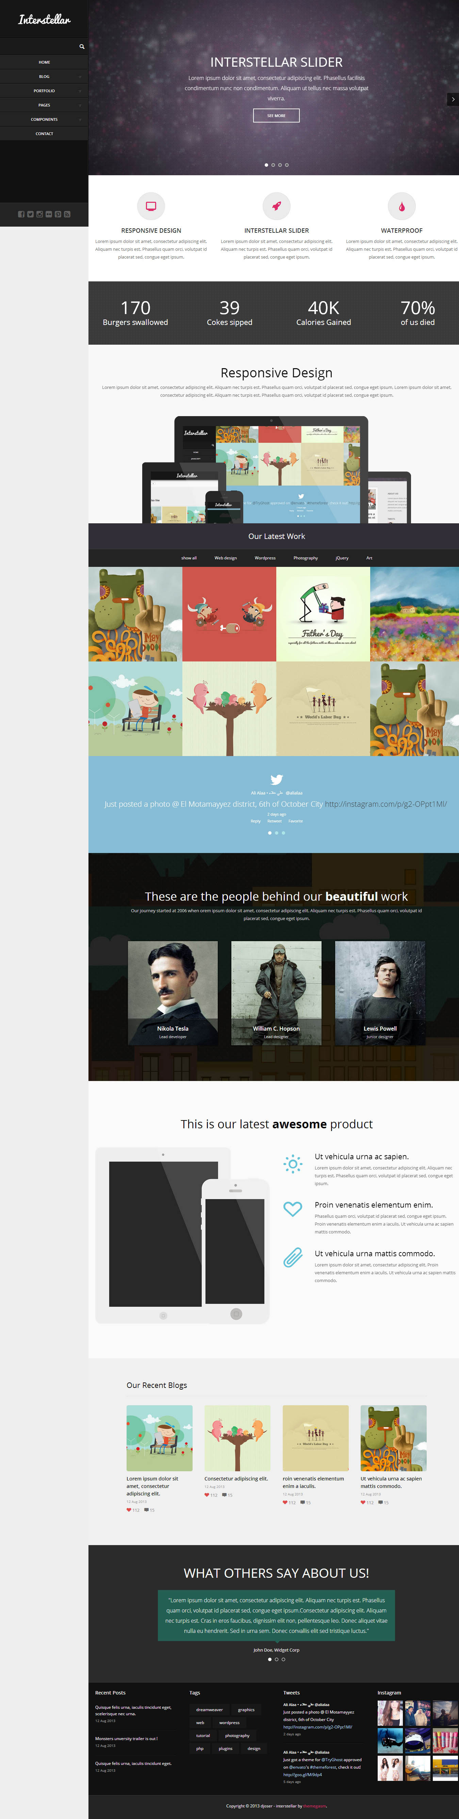Click the search magnifier icon in sidebar
The height and width of the screenshot is (1819, 459).
point(82,47)
